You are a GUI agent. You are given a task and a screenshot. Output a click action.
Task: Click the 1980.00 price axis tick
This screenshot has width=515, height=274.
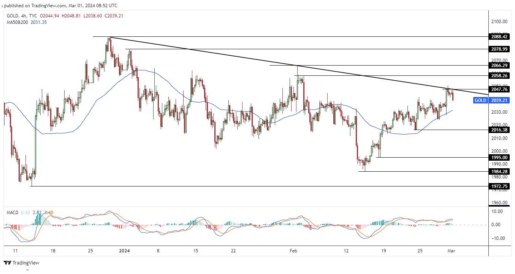coord(499,177)
